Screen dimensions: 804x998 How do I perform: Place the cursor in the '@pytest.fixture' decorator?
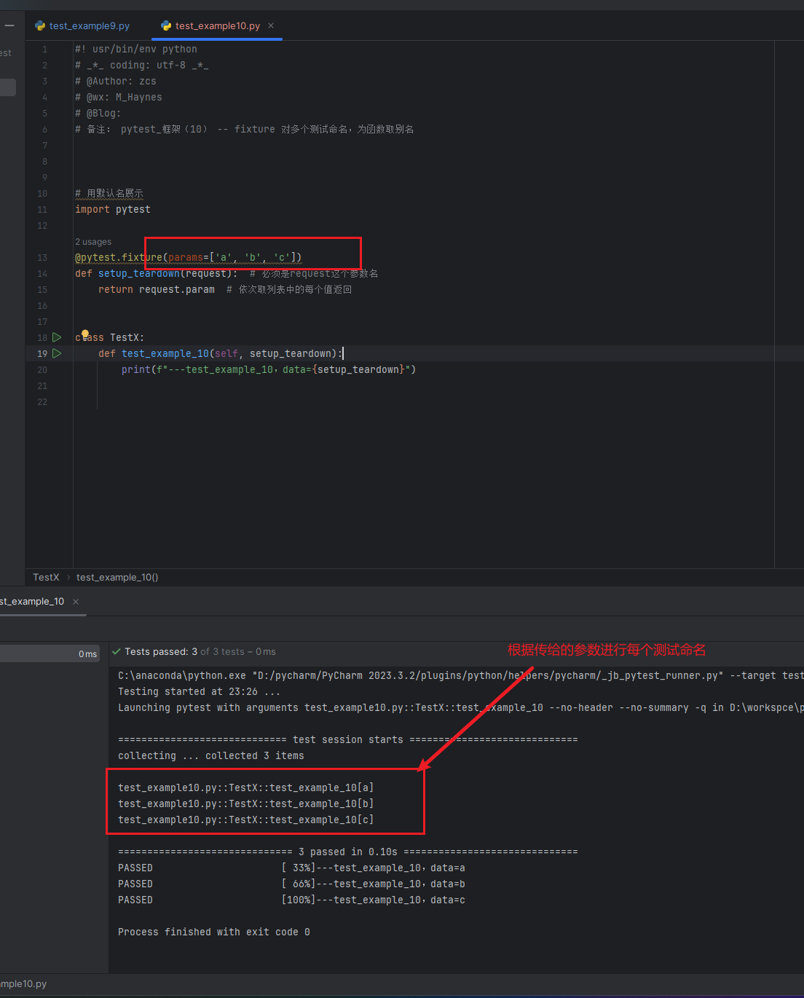(119, 257)
